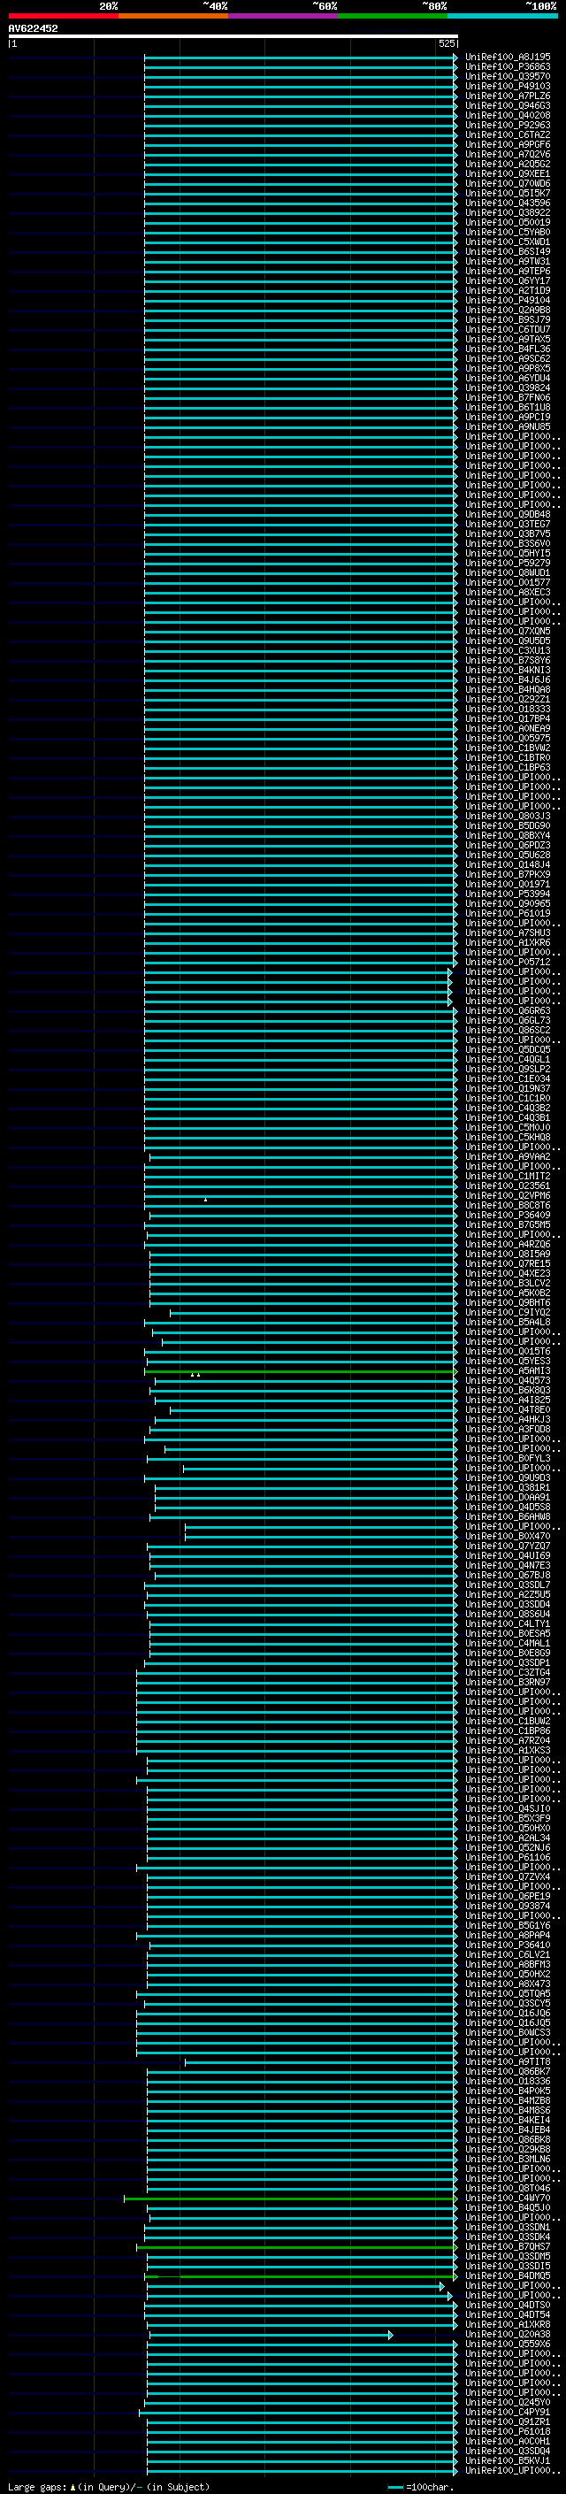The height and width of the screenshot is (2494, 566).
Task: Select the UniRef100_P61106 label
Action: (x=508, y=1858)
